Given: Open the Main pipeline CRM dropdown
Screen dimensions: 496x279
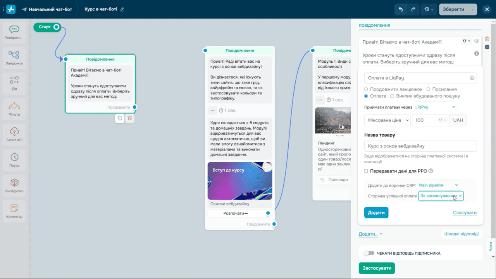Looking at the screenshot, I should [438, 185].
